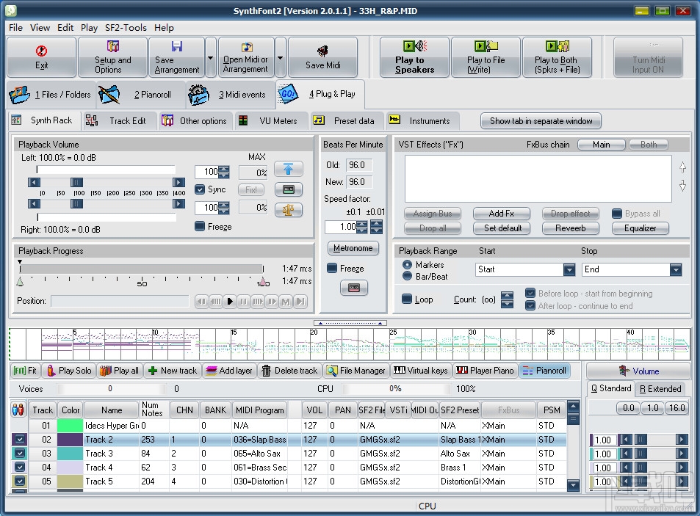Click the Delete track trash icon
This screenshot has width=700, height=516.
click(267, 371)
